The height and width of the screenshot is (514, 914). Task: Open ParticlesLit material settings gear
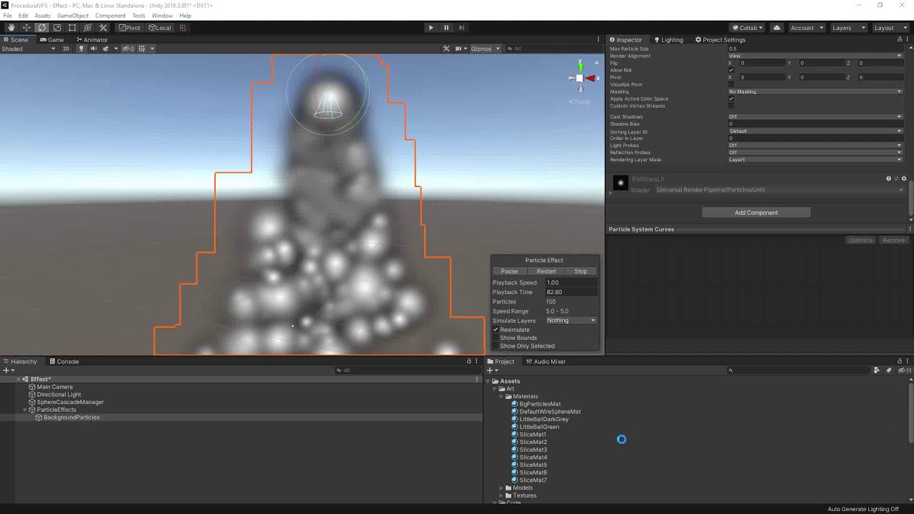tap(903, 178)
